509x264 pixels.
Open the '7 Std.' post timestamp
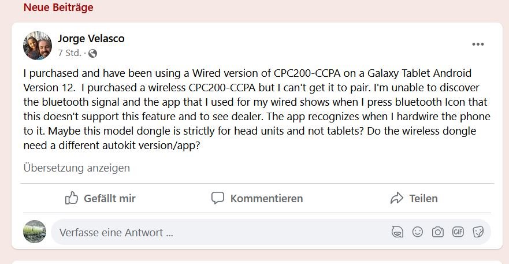pyautogui.click(x=69, y=53)
